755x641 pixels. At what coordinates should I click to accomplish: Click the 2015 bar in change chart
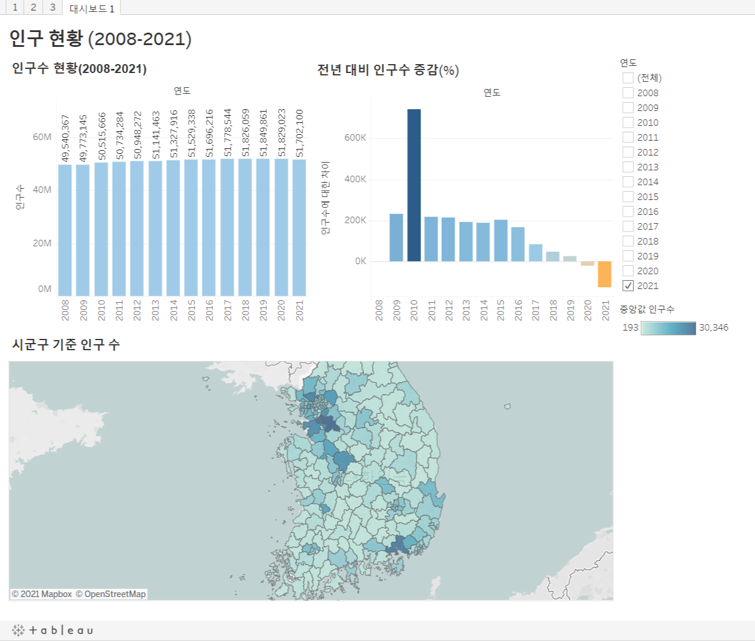501,240
